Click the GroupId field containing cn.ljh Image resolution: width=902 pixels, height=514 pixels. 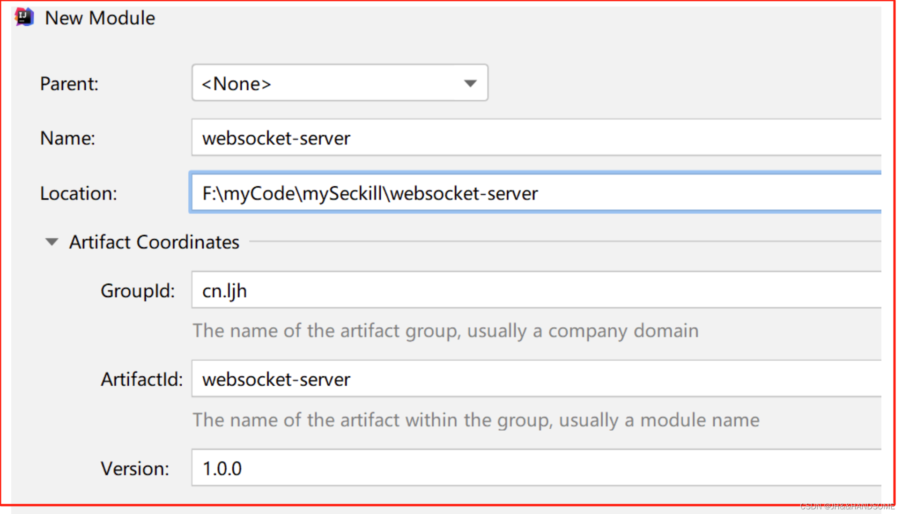(x=536, y=290)
